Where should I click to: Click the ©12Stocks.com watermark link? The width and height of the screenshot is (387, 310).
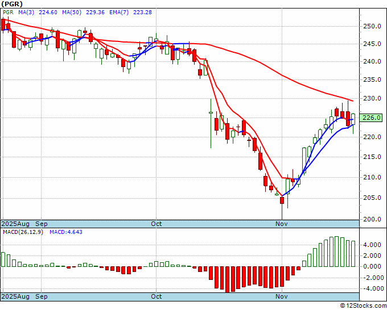(x=363, y=305)
